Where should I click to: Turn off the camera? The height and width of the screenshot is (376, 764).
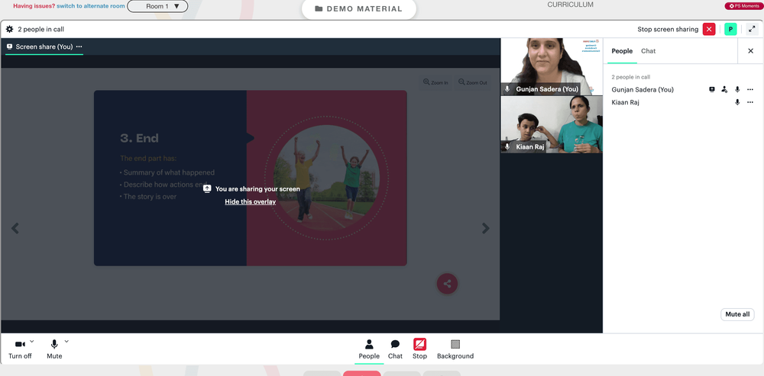20,349
